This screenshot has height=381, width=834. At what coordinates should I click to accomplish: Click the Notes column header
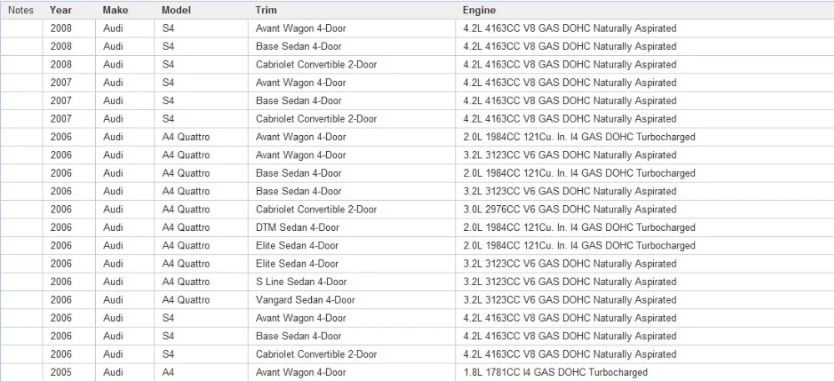click(22, 10)
